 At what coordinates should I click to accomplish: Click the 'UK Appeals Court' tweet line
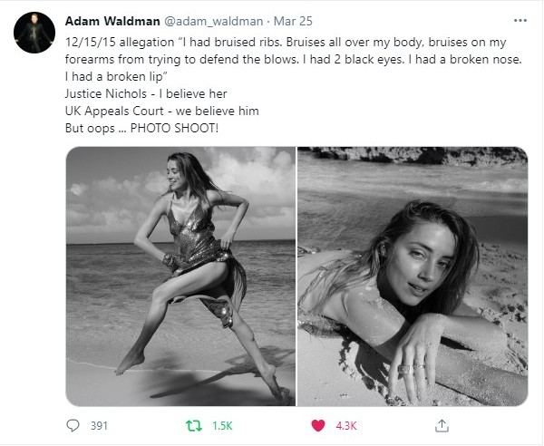[162, 111]
